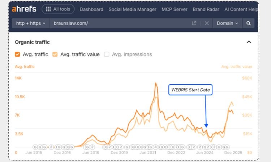Click the WEBRIS Start Date annotation label
271x162 pixels.
[x=190, y=90]
